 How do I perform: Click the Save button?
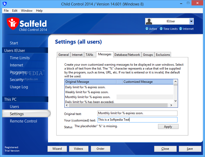190,149
